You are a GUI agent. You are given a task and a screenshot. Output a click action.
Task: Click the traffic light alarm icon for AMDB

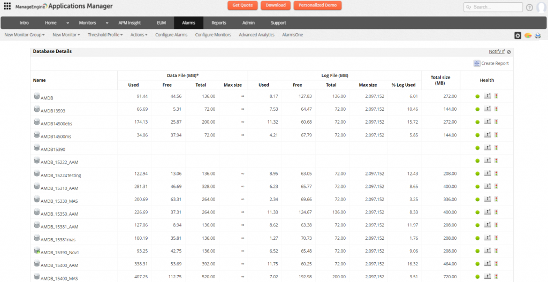pos(497,96)
